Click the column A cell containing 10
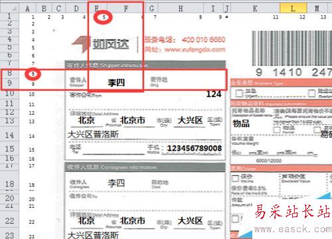The width and height of the screenshot is (332, 239). (x=32, y=94)
